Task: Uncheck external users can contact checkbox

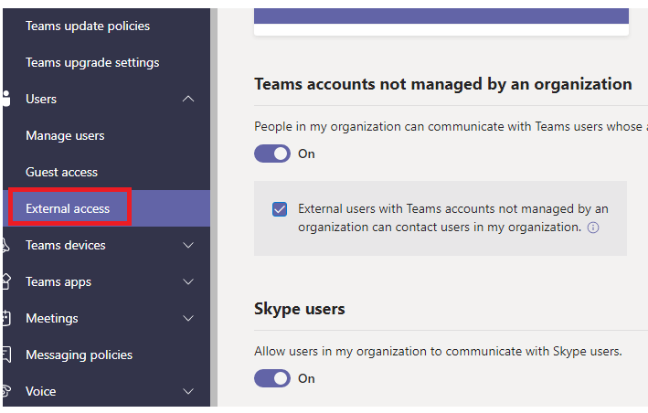Action: pos(280,209)
